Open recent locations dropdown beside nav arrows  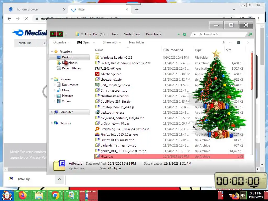(x=66, y=35)
